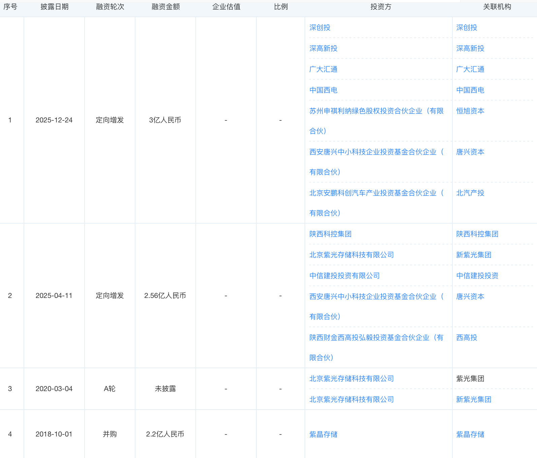Select the date 2025-04-11

[x=54, y=296]
